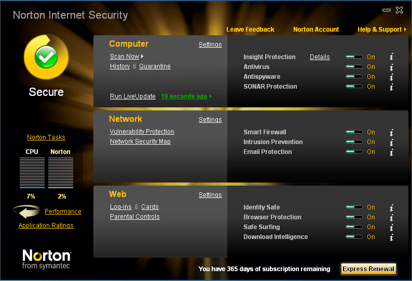Click the subscription days remaining text

(264, 269)
